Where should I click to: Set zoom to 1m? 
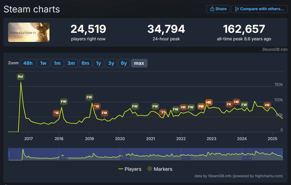click(57, 63)
